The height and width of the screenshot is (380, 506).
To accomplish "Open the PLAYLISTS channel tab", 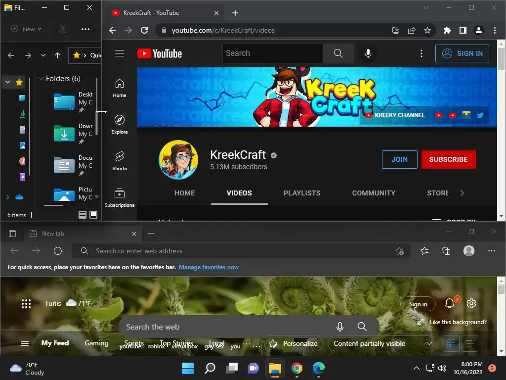I will point(302,193).
